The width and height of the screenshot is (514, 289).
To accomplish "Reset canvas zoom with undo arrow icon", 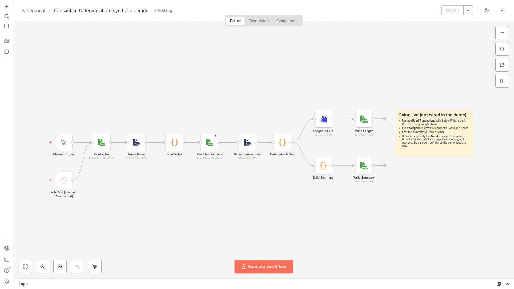I will (77, 267).
